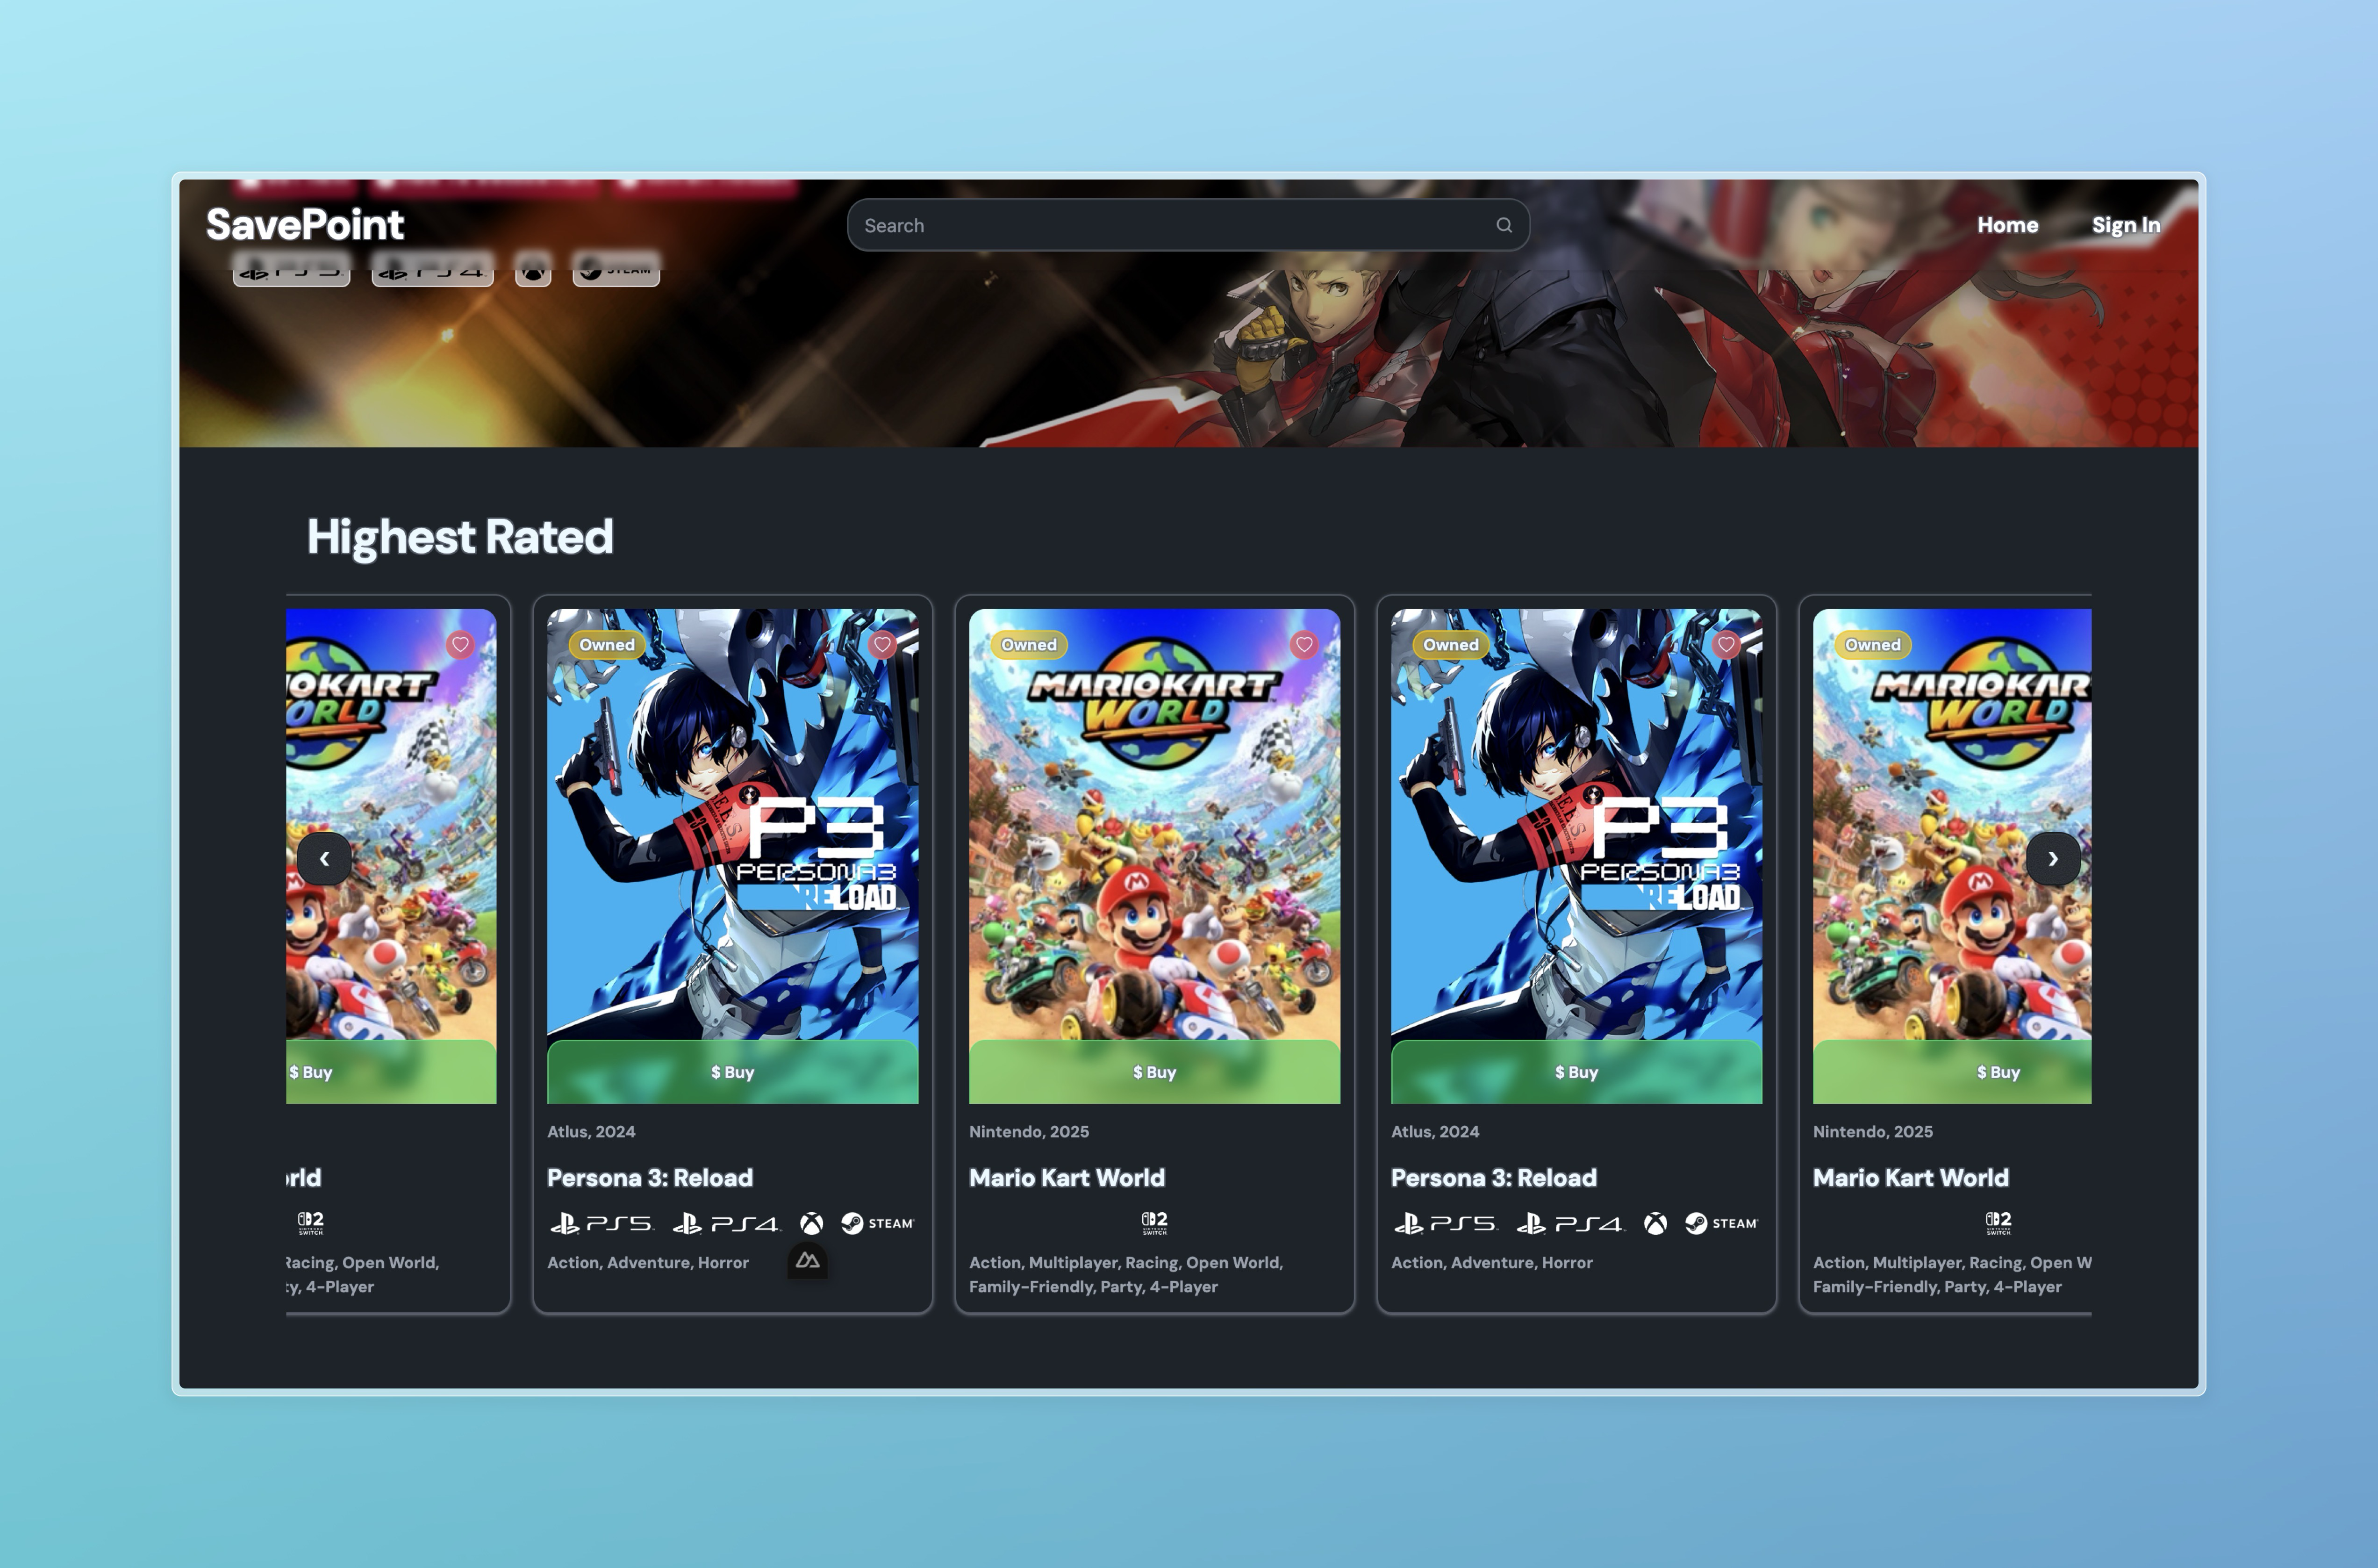
Task: Click the Steam icon on second Persona 3 card
Action: point(1720,1223)
